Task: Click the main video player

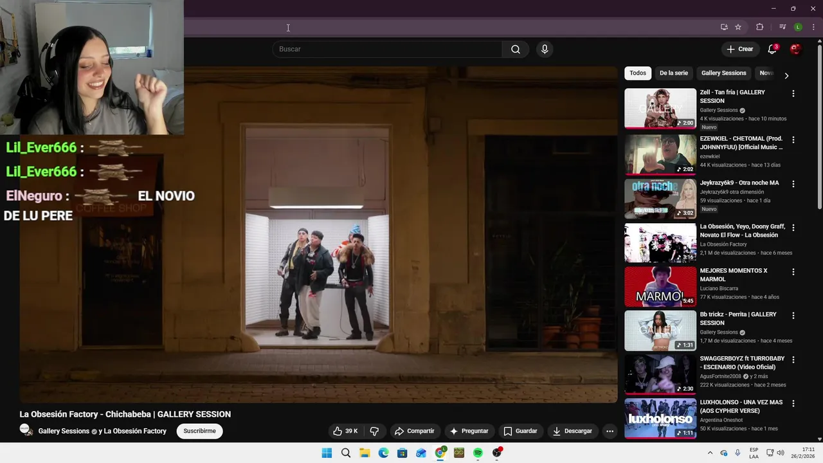Action: (x=318, y=235)
